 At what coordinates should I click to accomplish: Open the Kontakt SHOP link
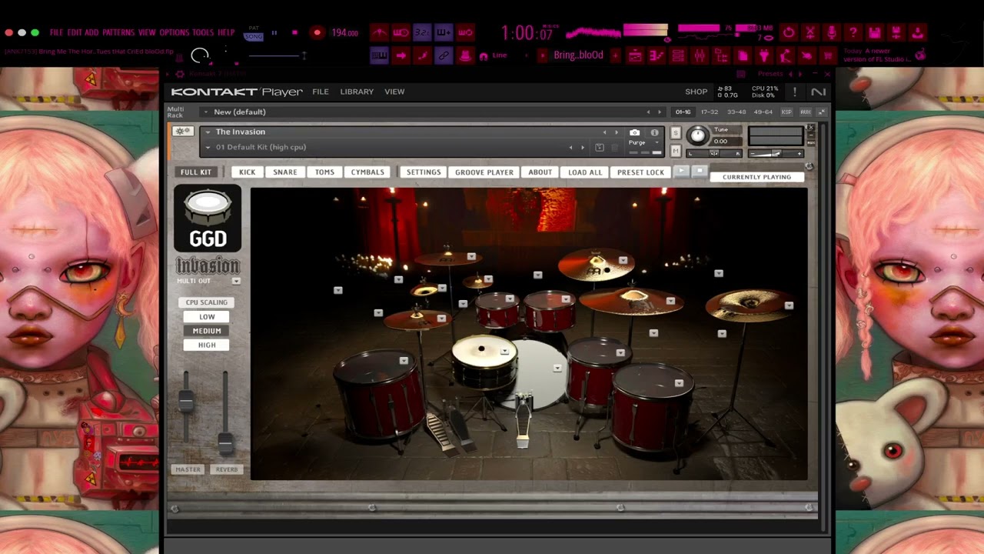coord(696,92)
